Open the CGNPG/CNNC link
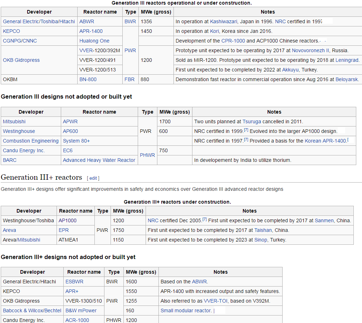This screenshot has height=323, width=362. pos(20,41)
